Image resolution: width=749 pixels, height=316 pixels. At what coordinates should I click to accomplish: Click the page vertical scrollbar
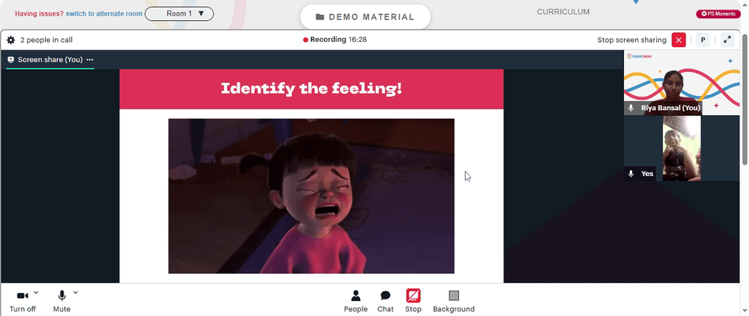click(745, 100)
